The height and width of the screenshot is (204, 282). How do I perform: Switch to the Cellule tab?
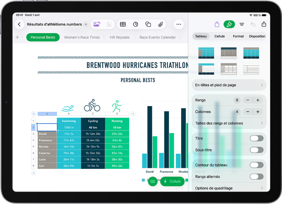(219, 36)
